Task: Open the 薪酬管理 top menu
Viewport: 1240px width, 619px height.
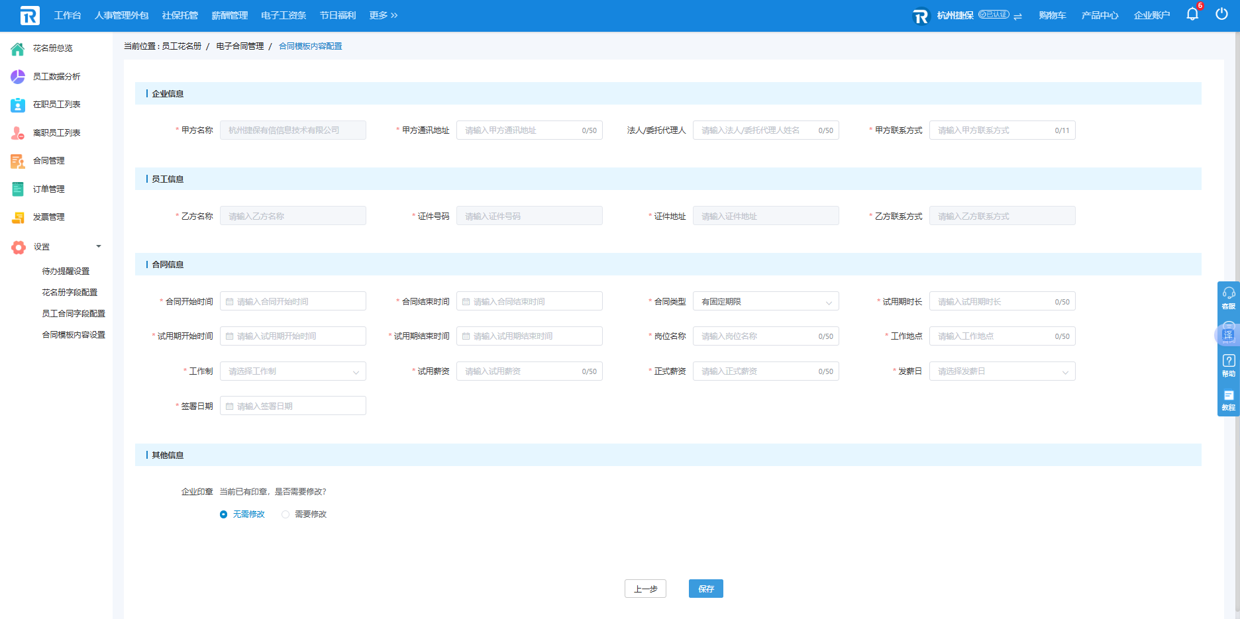Action: coord(229,15)
